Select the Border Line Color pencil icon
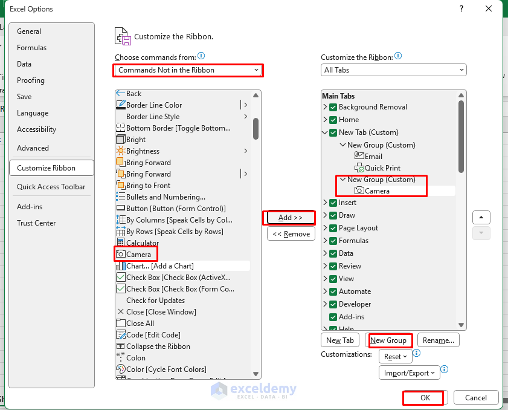Viewport: 508px width, 410px height. click(x=121, y=105)
